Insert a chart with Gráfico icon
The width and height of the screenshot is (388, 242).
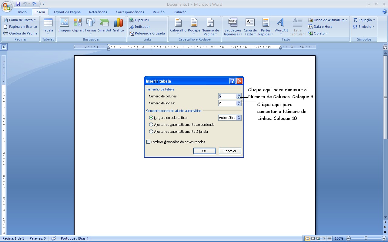click(x=118, y=22)
